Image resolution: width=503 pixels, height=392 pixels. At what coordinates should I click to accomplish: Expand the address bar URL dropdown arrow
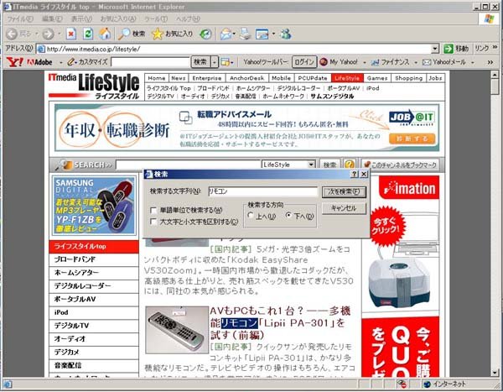(434, 49)
